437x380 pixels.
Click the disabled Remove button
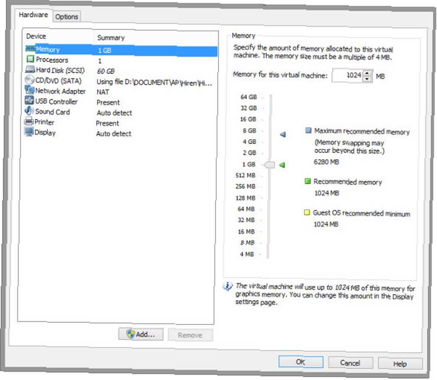pyautogui.click(x=191, y=335)
